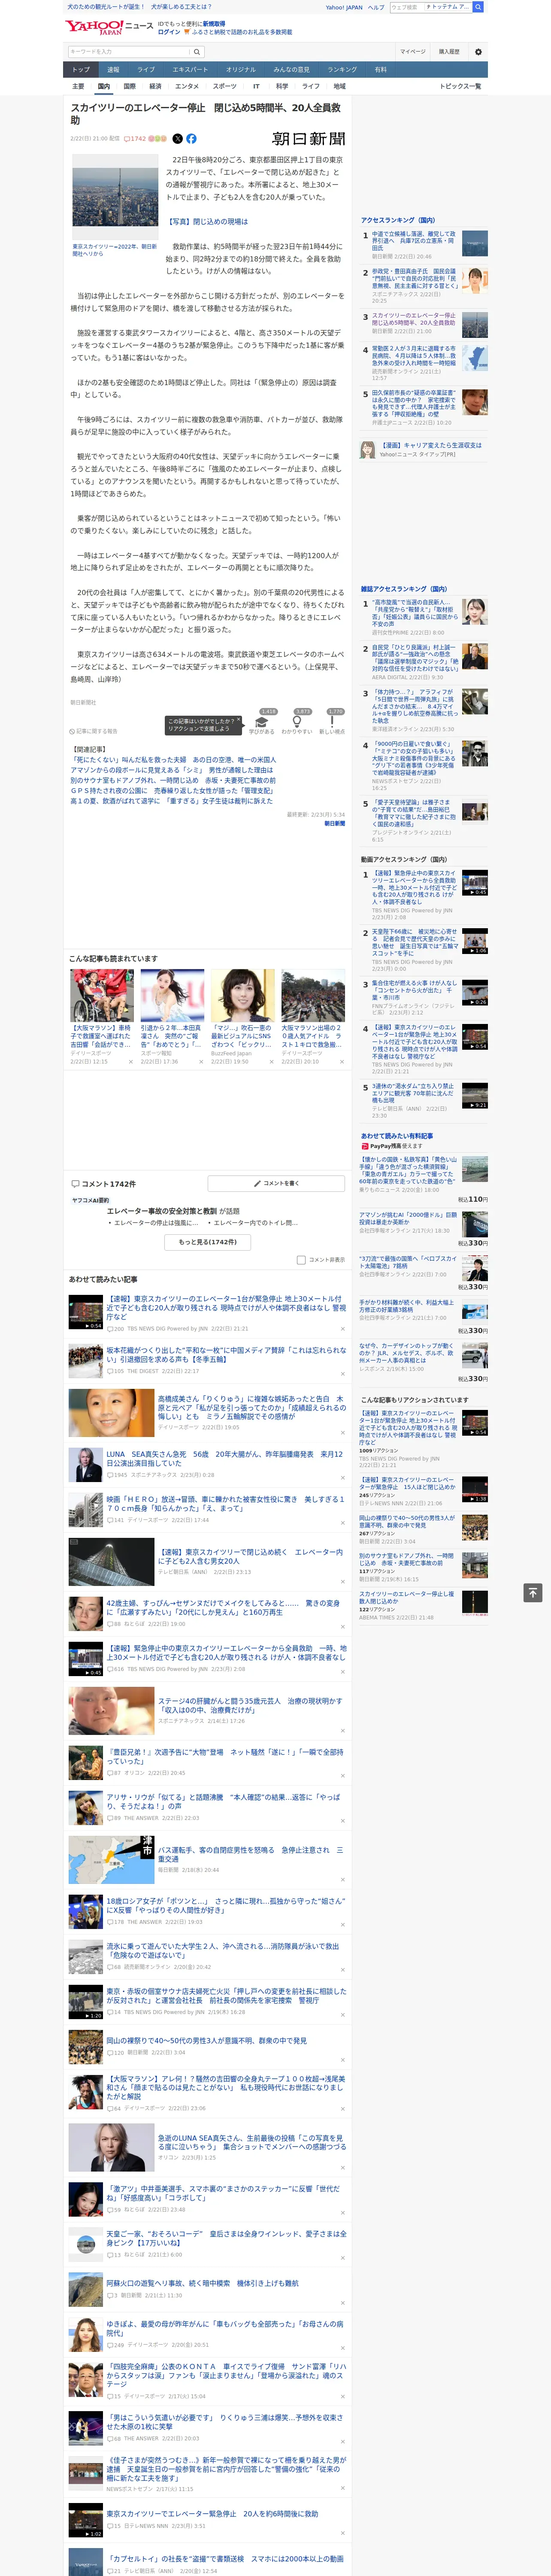The height and width of the screenshot is (2576, 551).
Task: Share the article on Facebook
Action: pyautogui.click(x=191, y=139)
